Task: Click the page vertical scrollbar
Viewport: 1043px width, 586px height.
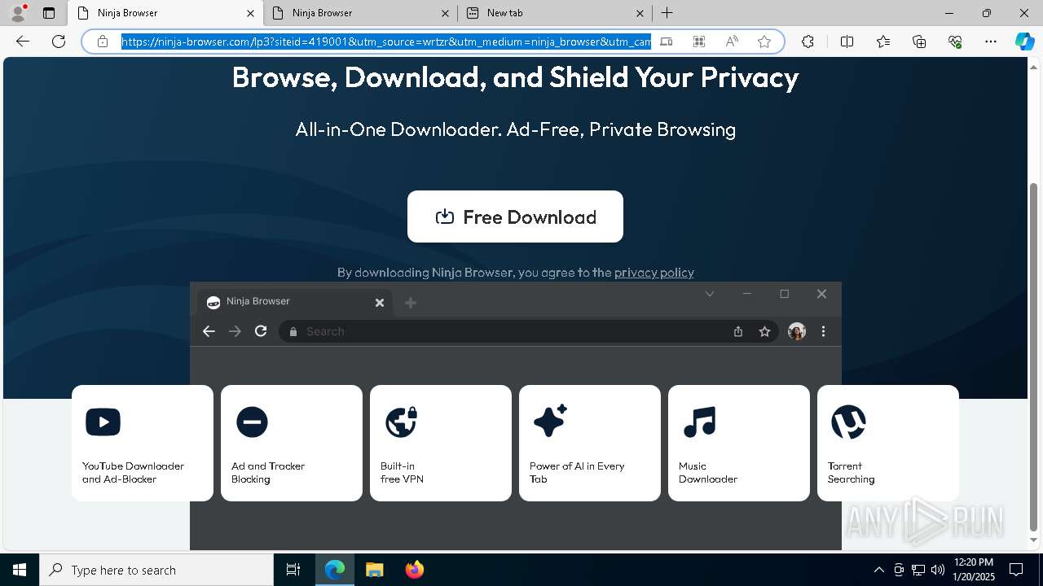Action: (1034, 357)
